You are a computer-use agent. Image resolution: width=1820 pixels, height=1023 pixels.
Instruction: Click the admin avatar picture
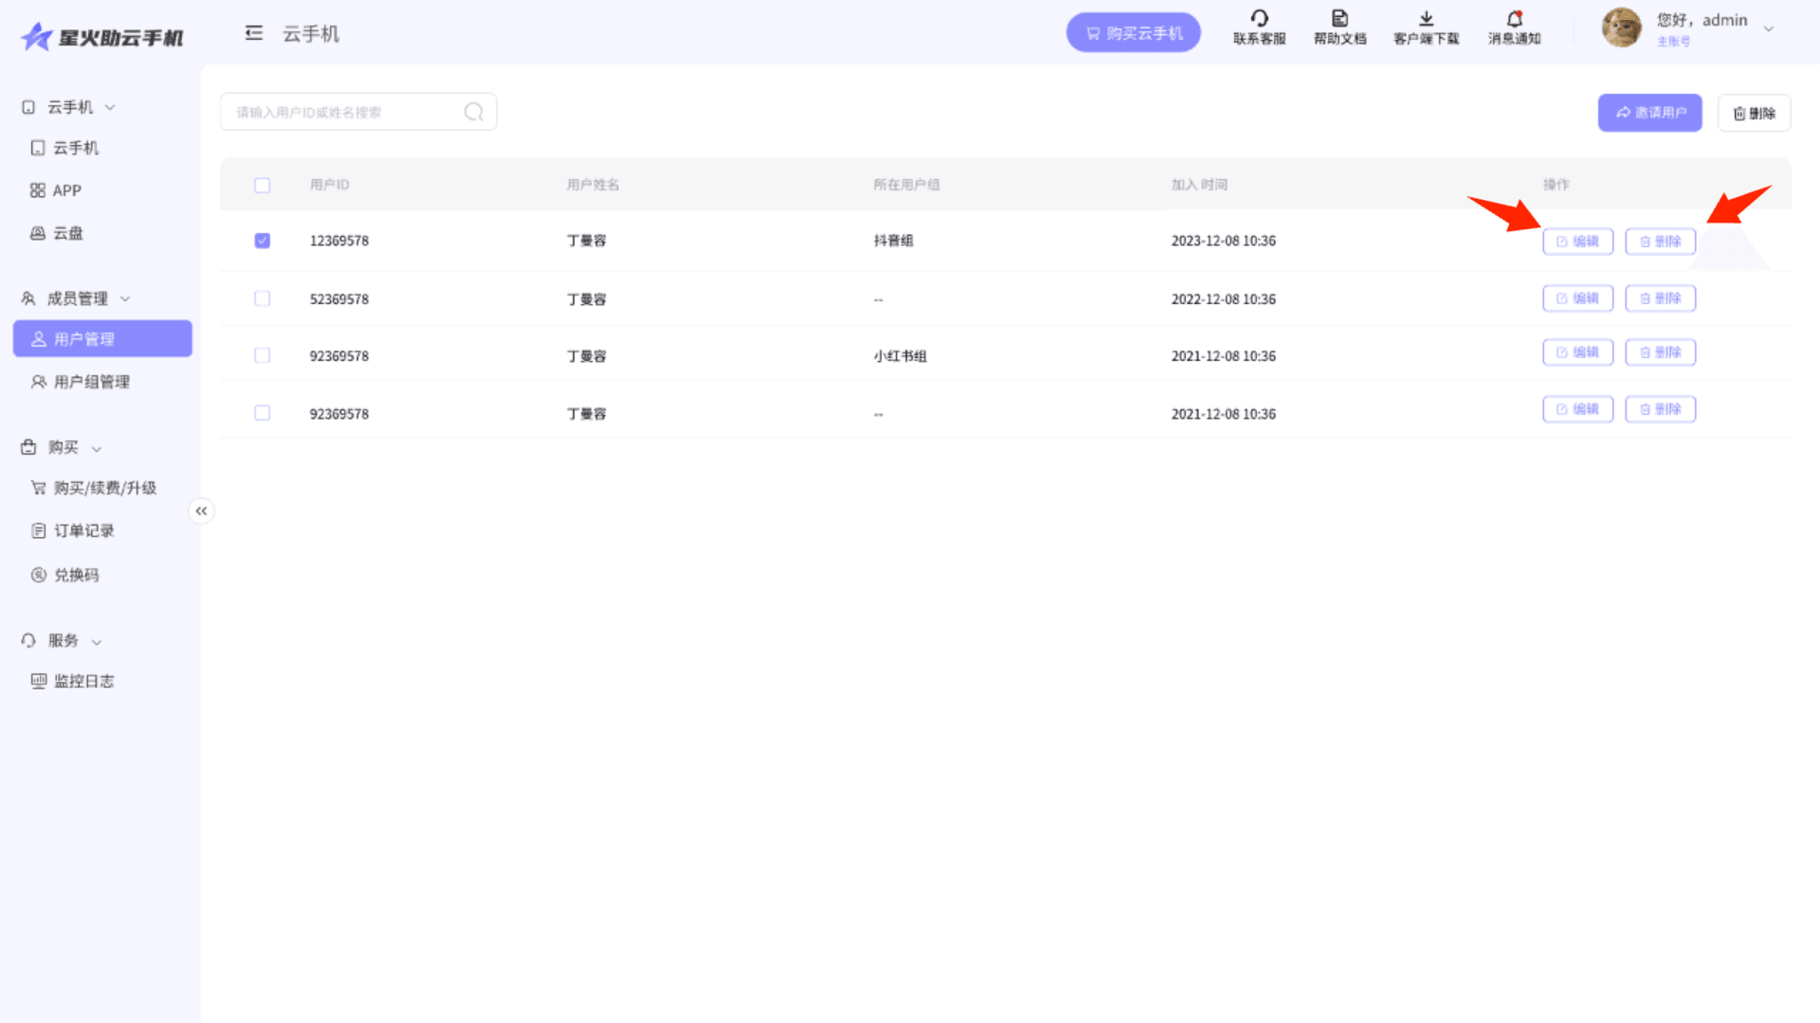tap(1621, 27)
